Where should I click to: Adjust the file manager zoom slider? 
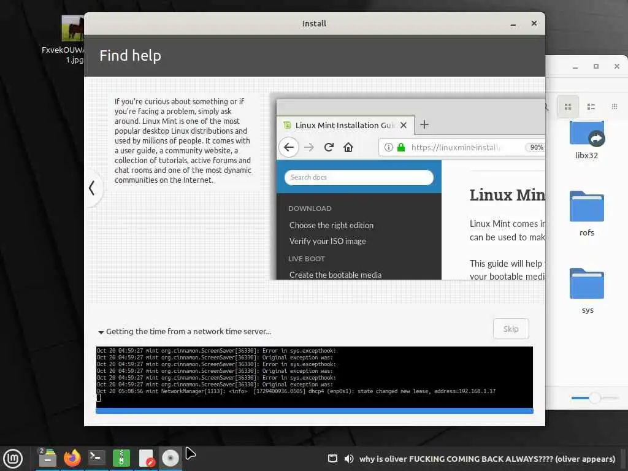595,397
